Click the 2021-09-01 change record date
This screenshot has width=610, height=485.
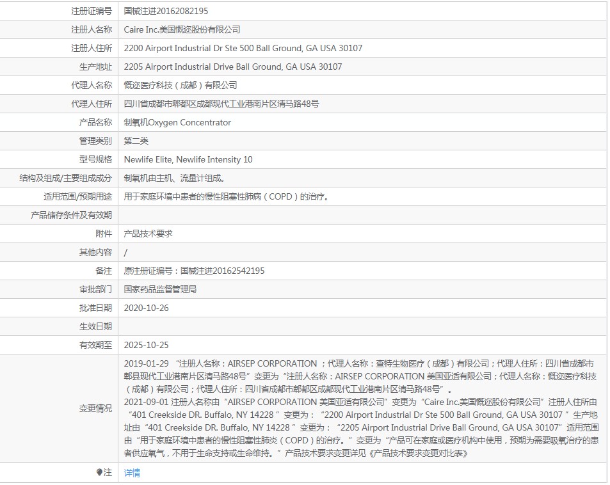(147, 402)
